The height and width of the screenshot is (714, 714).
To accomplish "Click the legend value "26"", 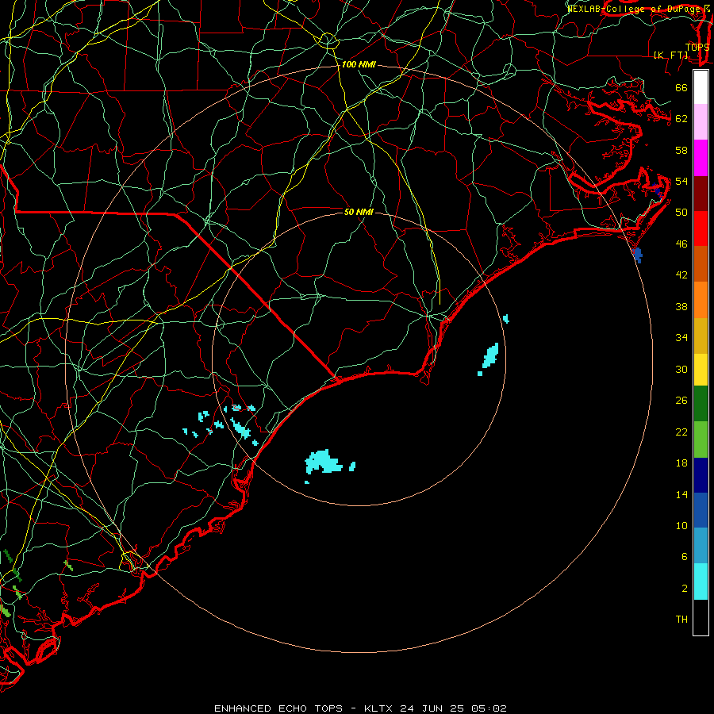I will pos(681,401).
